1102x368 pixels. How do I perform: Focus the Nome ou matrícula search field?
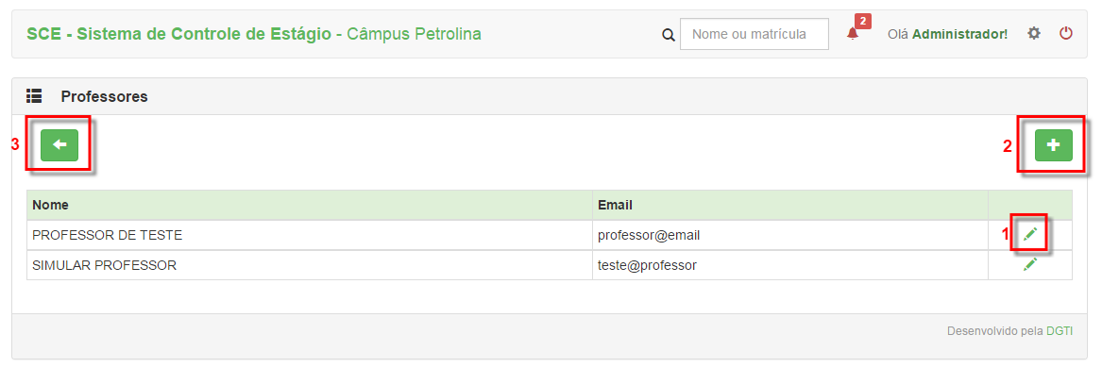point(754,34)
